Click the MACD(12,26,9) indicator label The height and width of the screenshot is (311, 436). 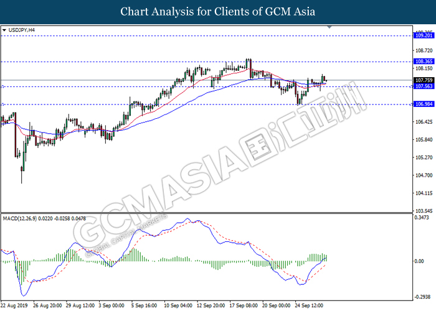[44, 218]
